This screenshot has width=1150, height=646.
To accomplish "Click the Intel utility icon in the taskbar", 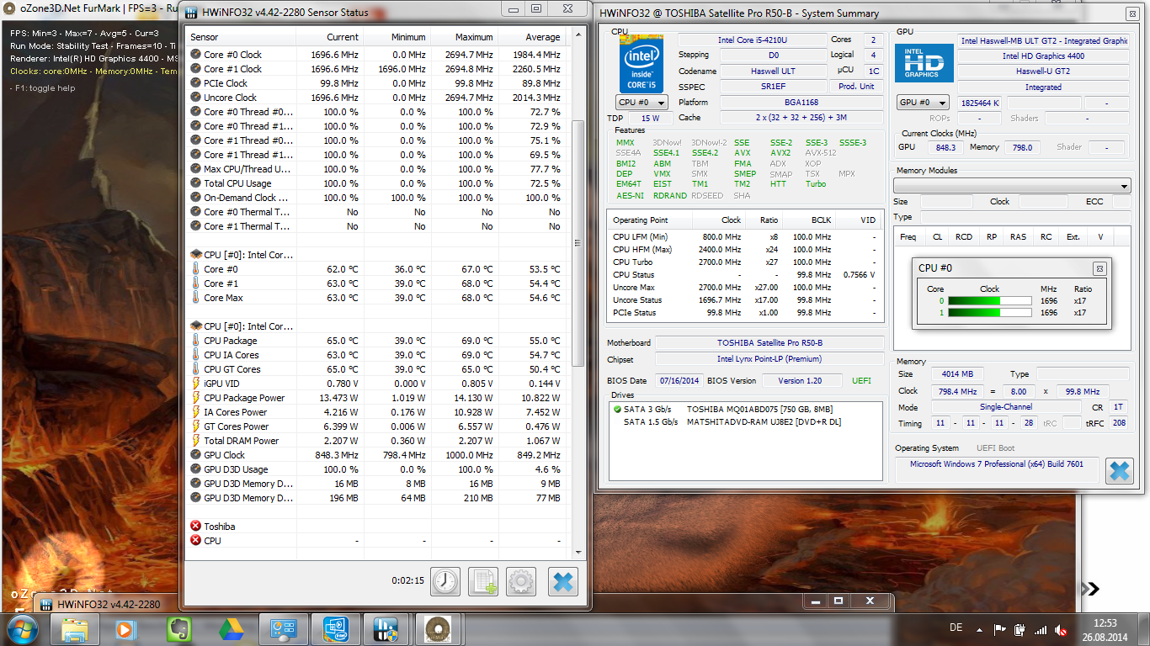I will (x=334, y=629).
